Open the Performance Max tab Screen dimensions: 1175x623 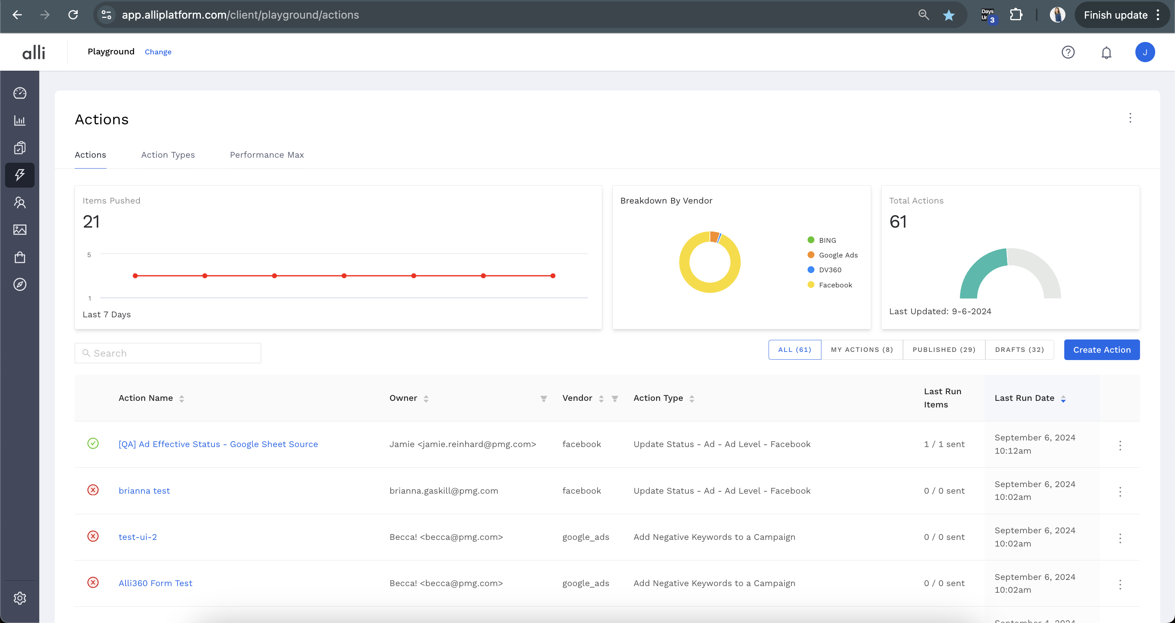click(267, 155)
